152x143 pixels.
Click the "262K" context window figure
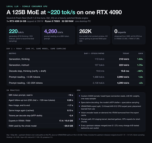click(x=85, y=31)
